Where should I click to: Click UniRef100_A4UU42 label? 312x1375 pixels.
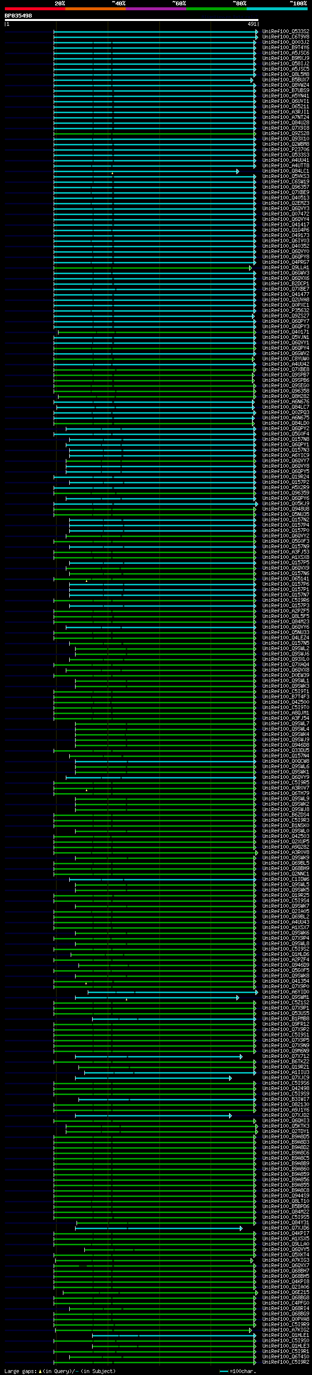tap(286, 364)
